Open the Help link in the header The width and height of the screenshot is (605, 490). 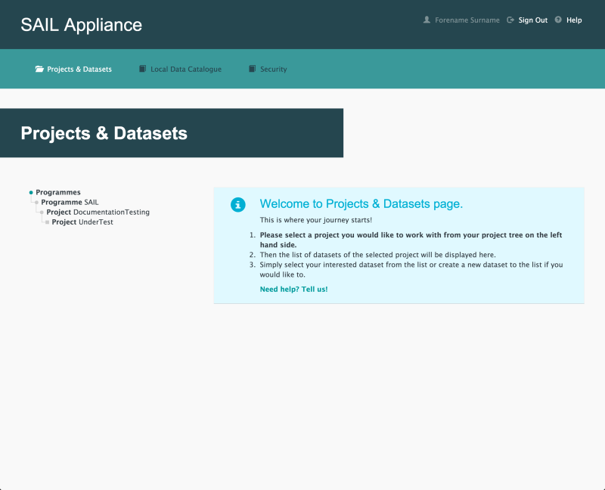(x=574, y=20)
